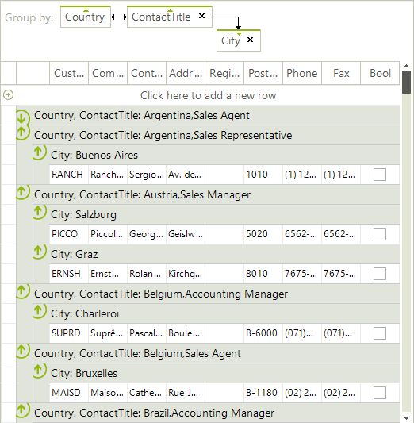Image resolution: width=414 pixels, height=423 pixels.
Task: Click the Maiso... company name cell
Action: pyautogui.click(x=108, y=393)
